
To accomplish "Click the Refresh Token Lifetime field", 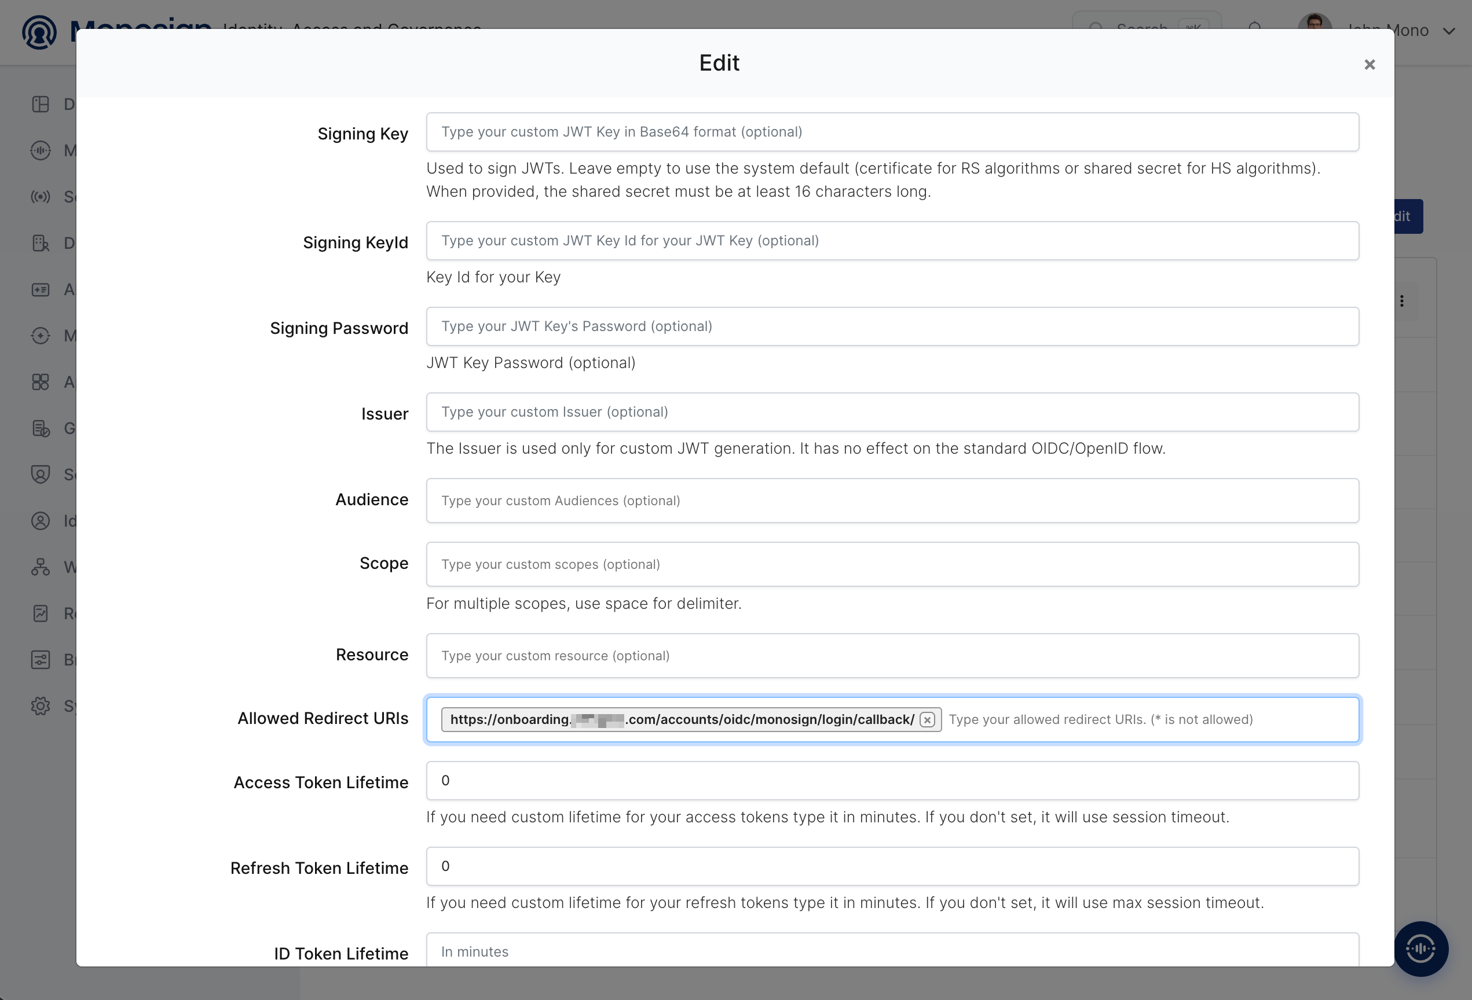I will click(892, 866).
